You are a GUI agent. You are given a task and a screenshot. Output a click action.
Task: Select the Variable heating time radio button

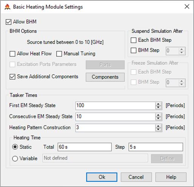point(15,158)
